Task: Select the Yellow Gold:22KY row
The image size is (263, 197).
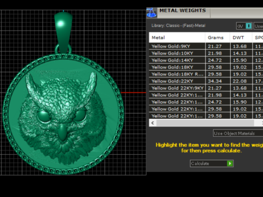Action: [206, 81]
